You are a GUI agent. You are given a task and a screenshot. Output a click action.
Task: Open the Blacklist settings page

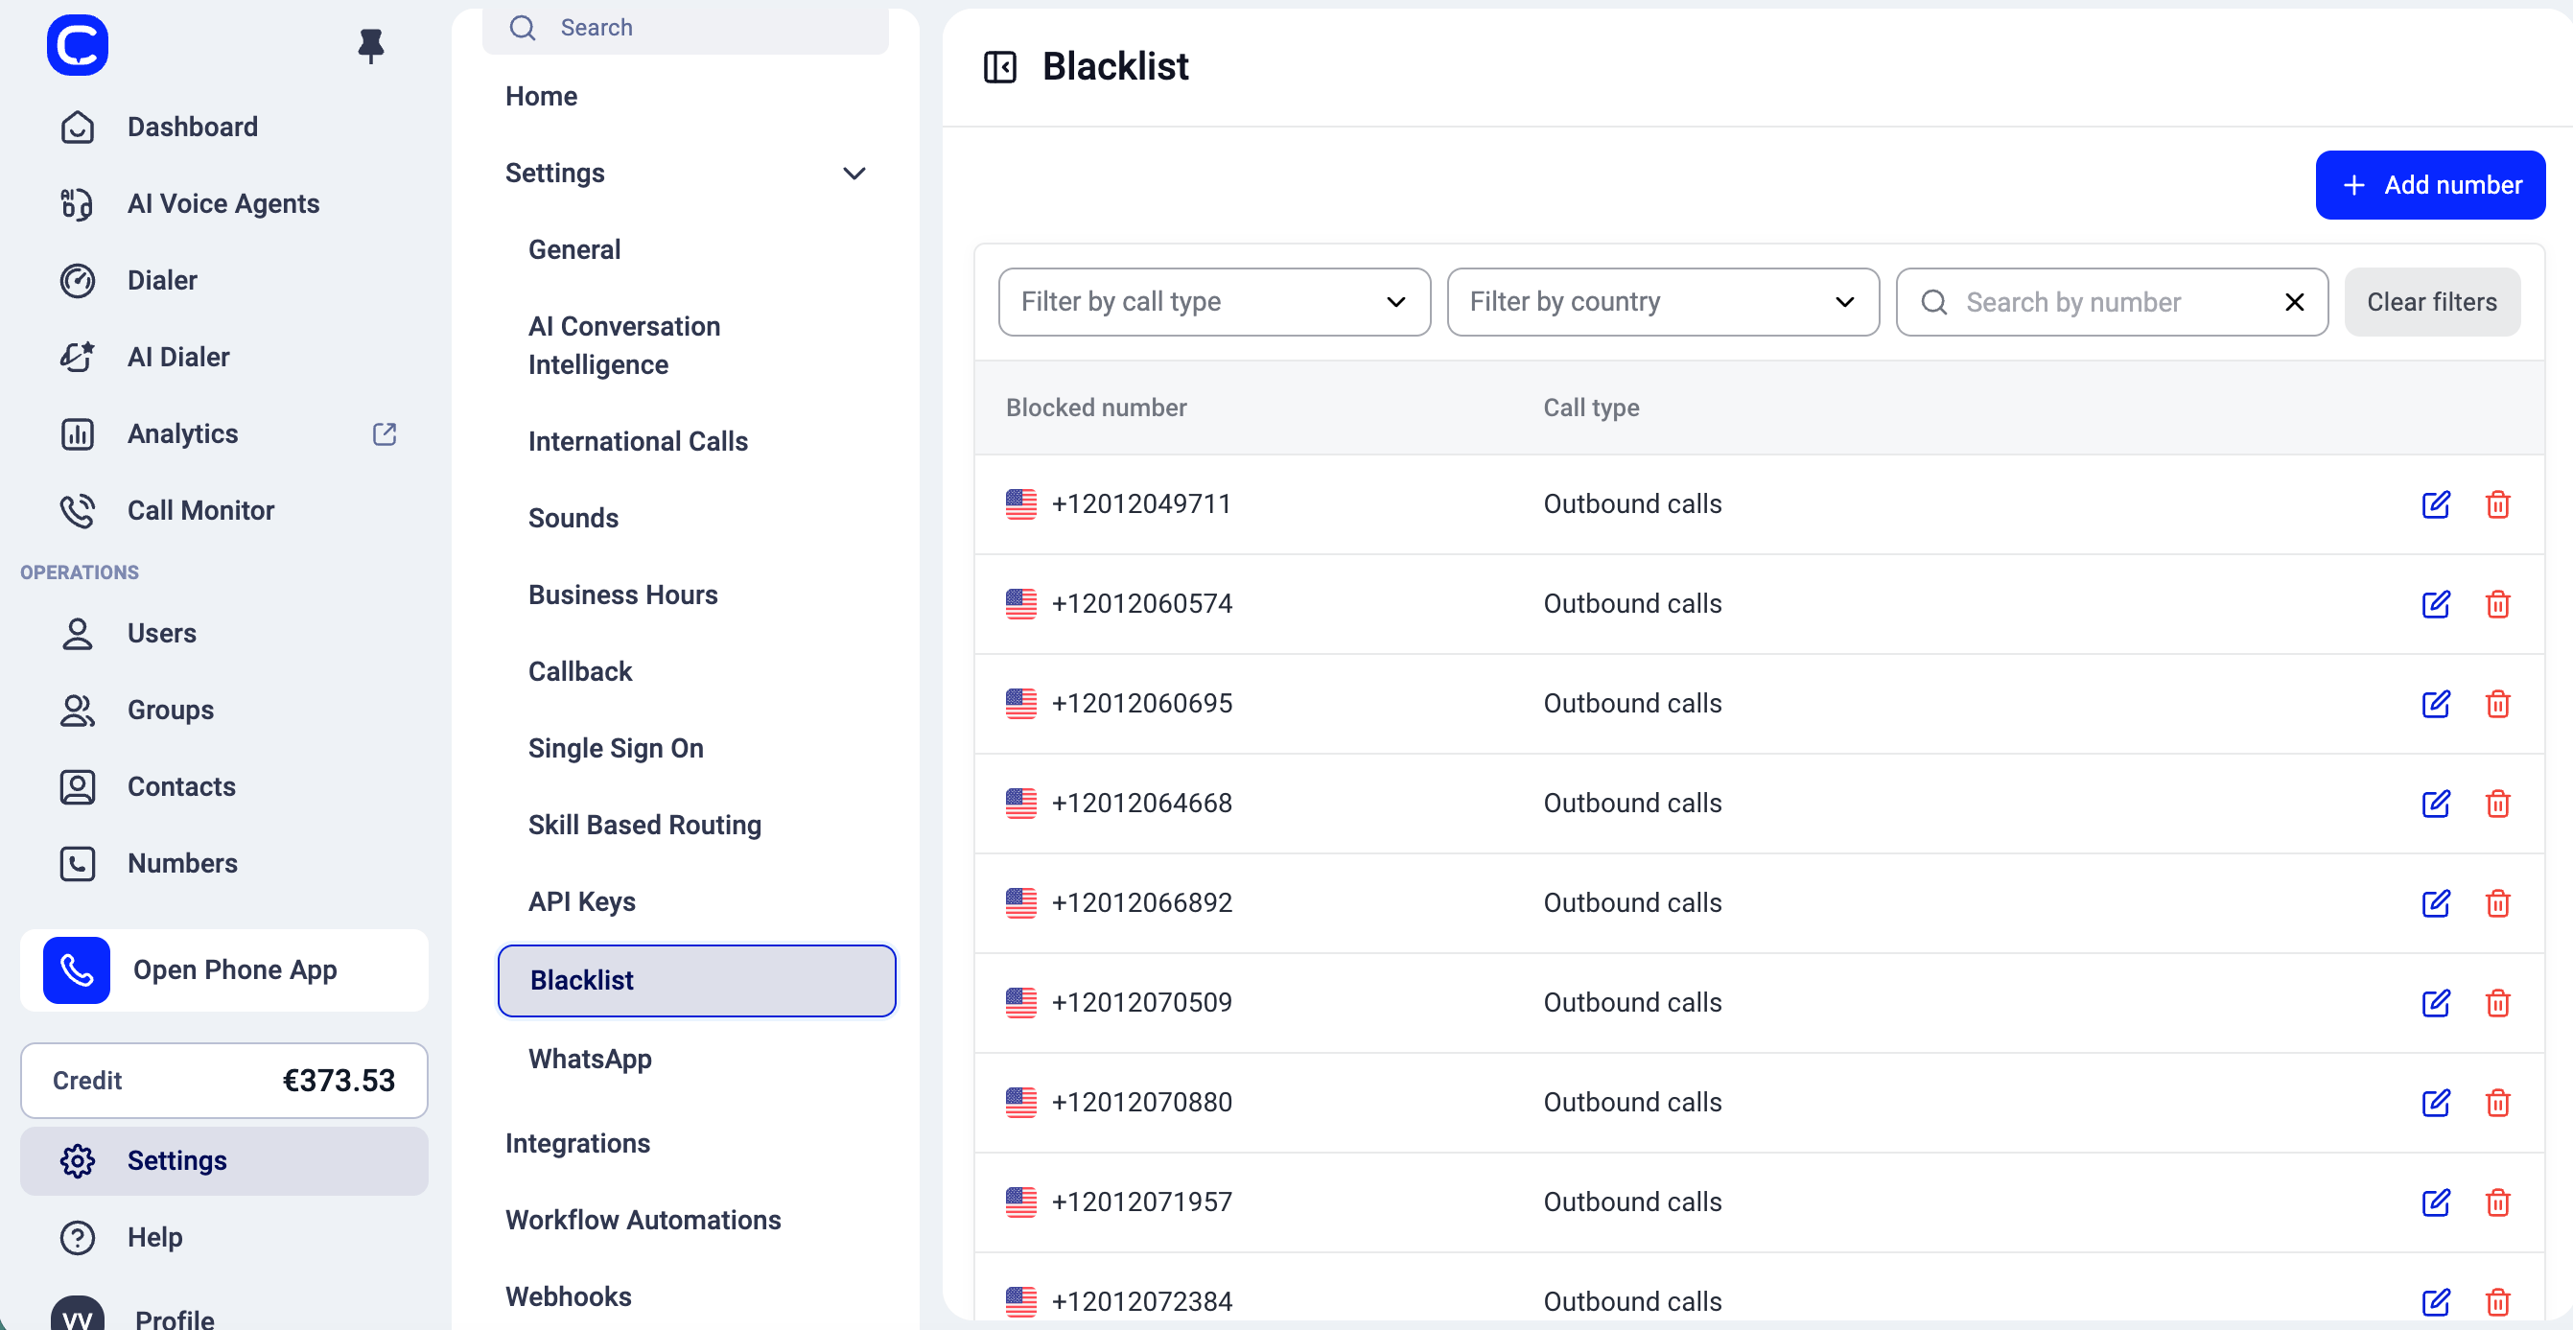[696, 981]
